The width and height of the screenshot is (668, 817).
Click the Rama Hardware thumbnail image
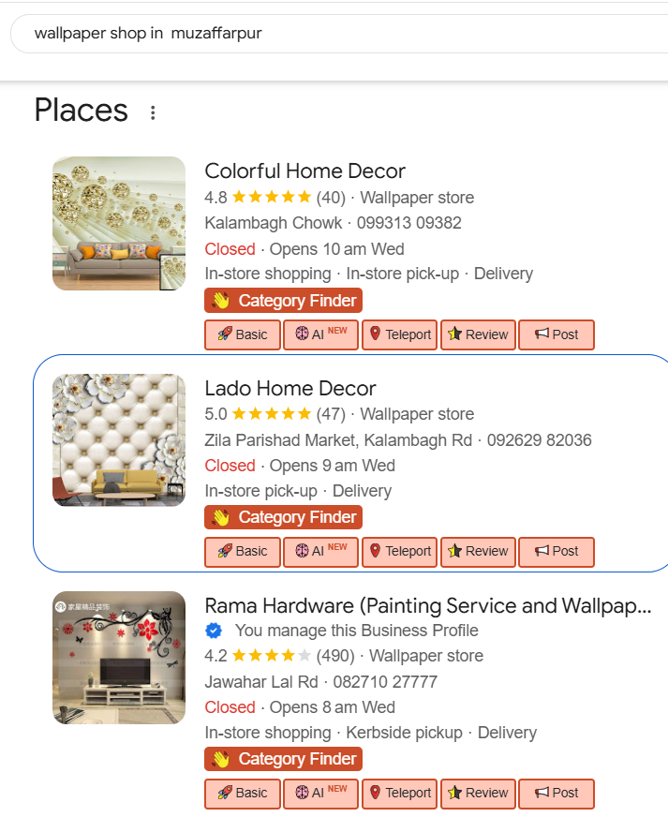click(x=119, y=658)
